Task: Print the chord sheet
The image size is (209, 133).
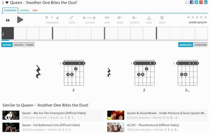Action: coord(162,18)
